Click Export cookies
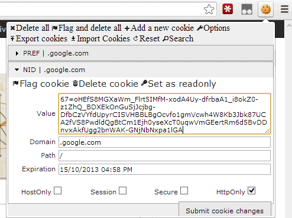This screenshot has height=218, width=292. coord(39,38)
